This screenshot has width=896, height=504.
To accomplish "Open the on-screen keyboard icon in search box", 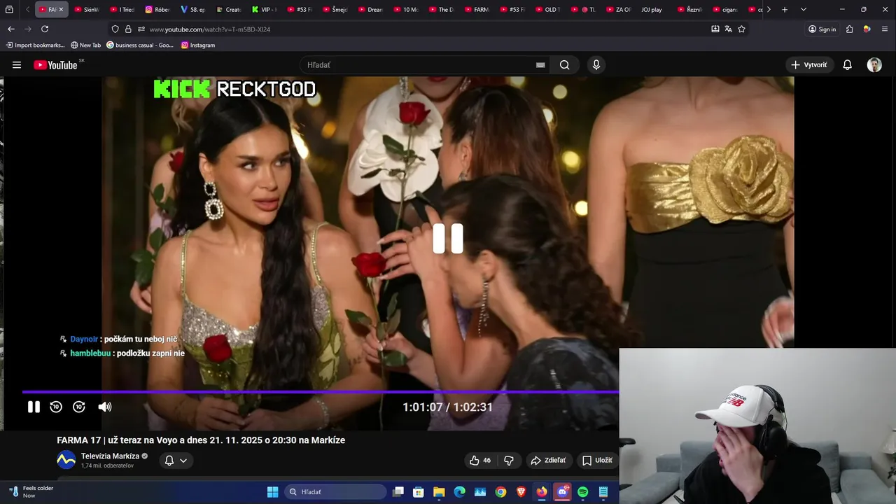I will coord(540,65).
